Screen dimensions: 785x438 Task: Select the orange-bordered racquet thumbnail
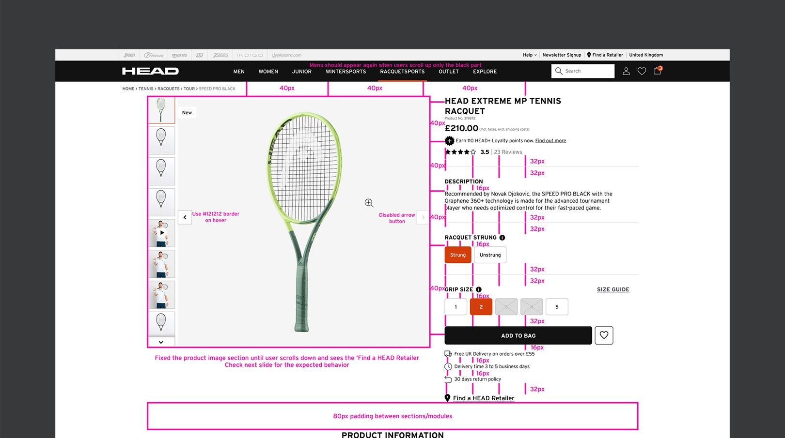161,110
